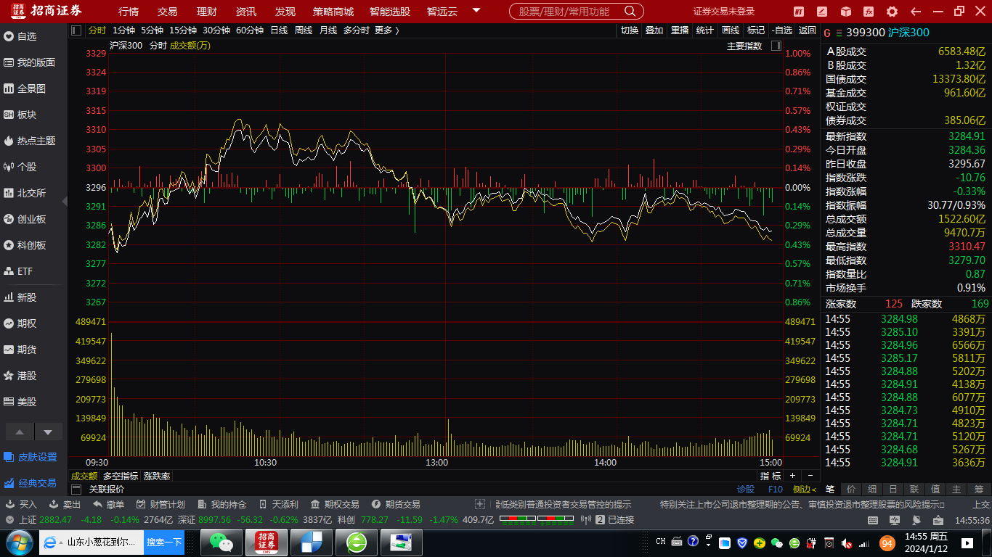Open the ETF sidebar section
This screenshot has width=992, height=557.
click(x=19, y=271)
